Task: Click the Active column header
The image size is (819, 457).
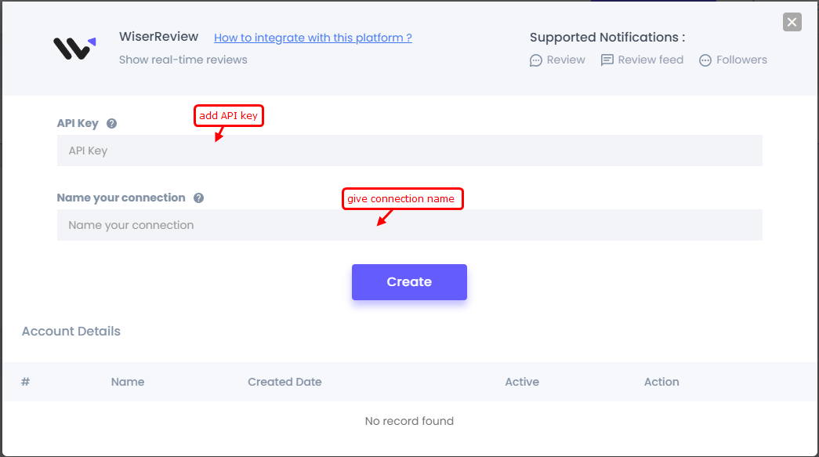Action: (522, 382)
